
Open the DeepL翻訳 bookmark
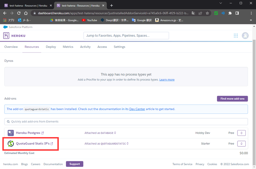(x=115, y=20)
